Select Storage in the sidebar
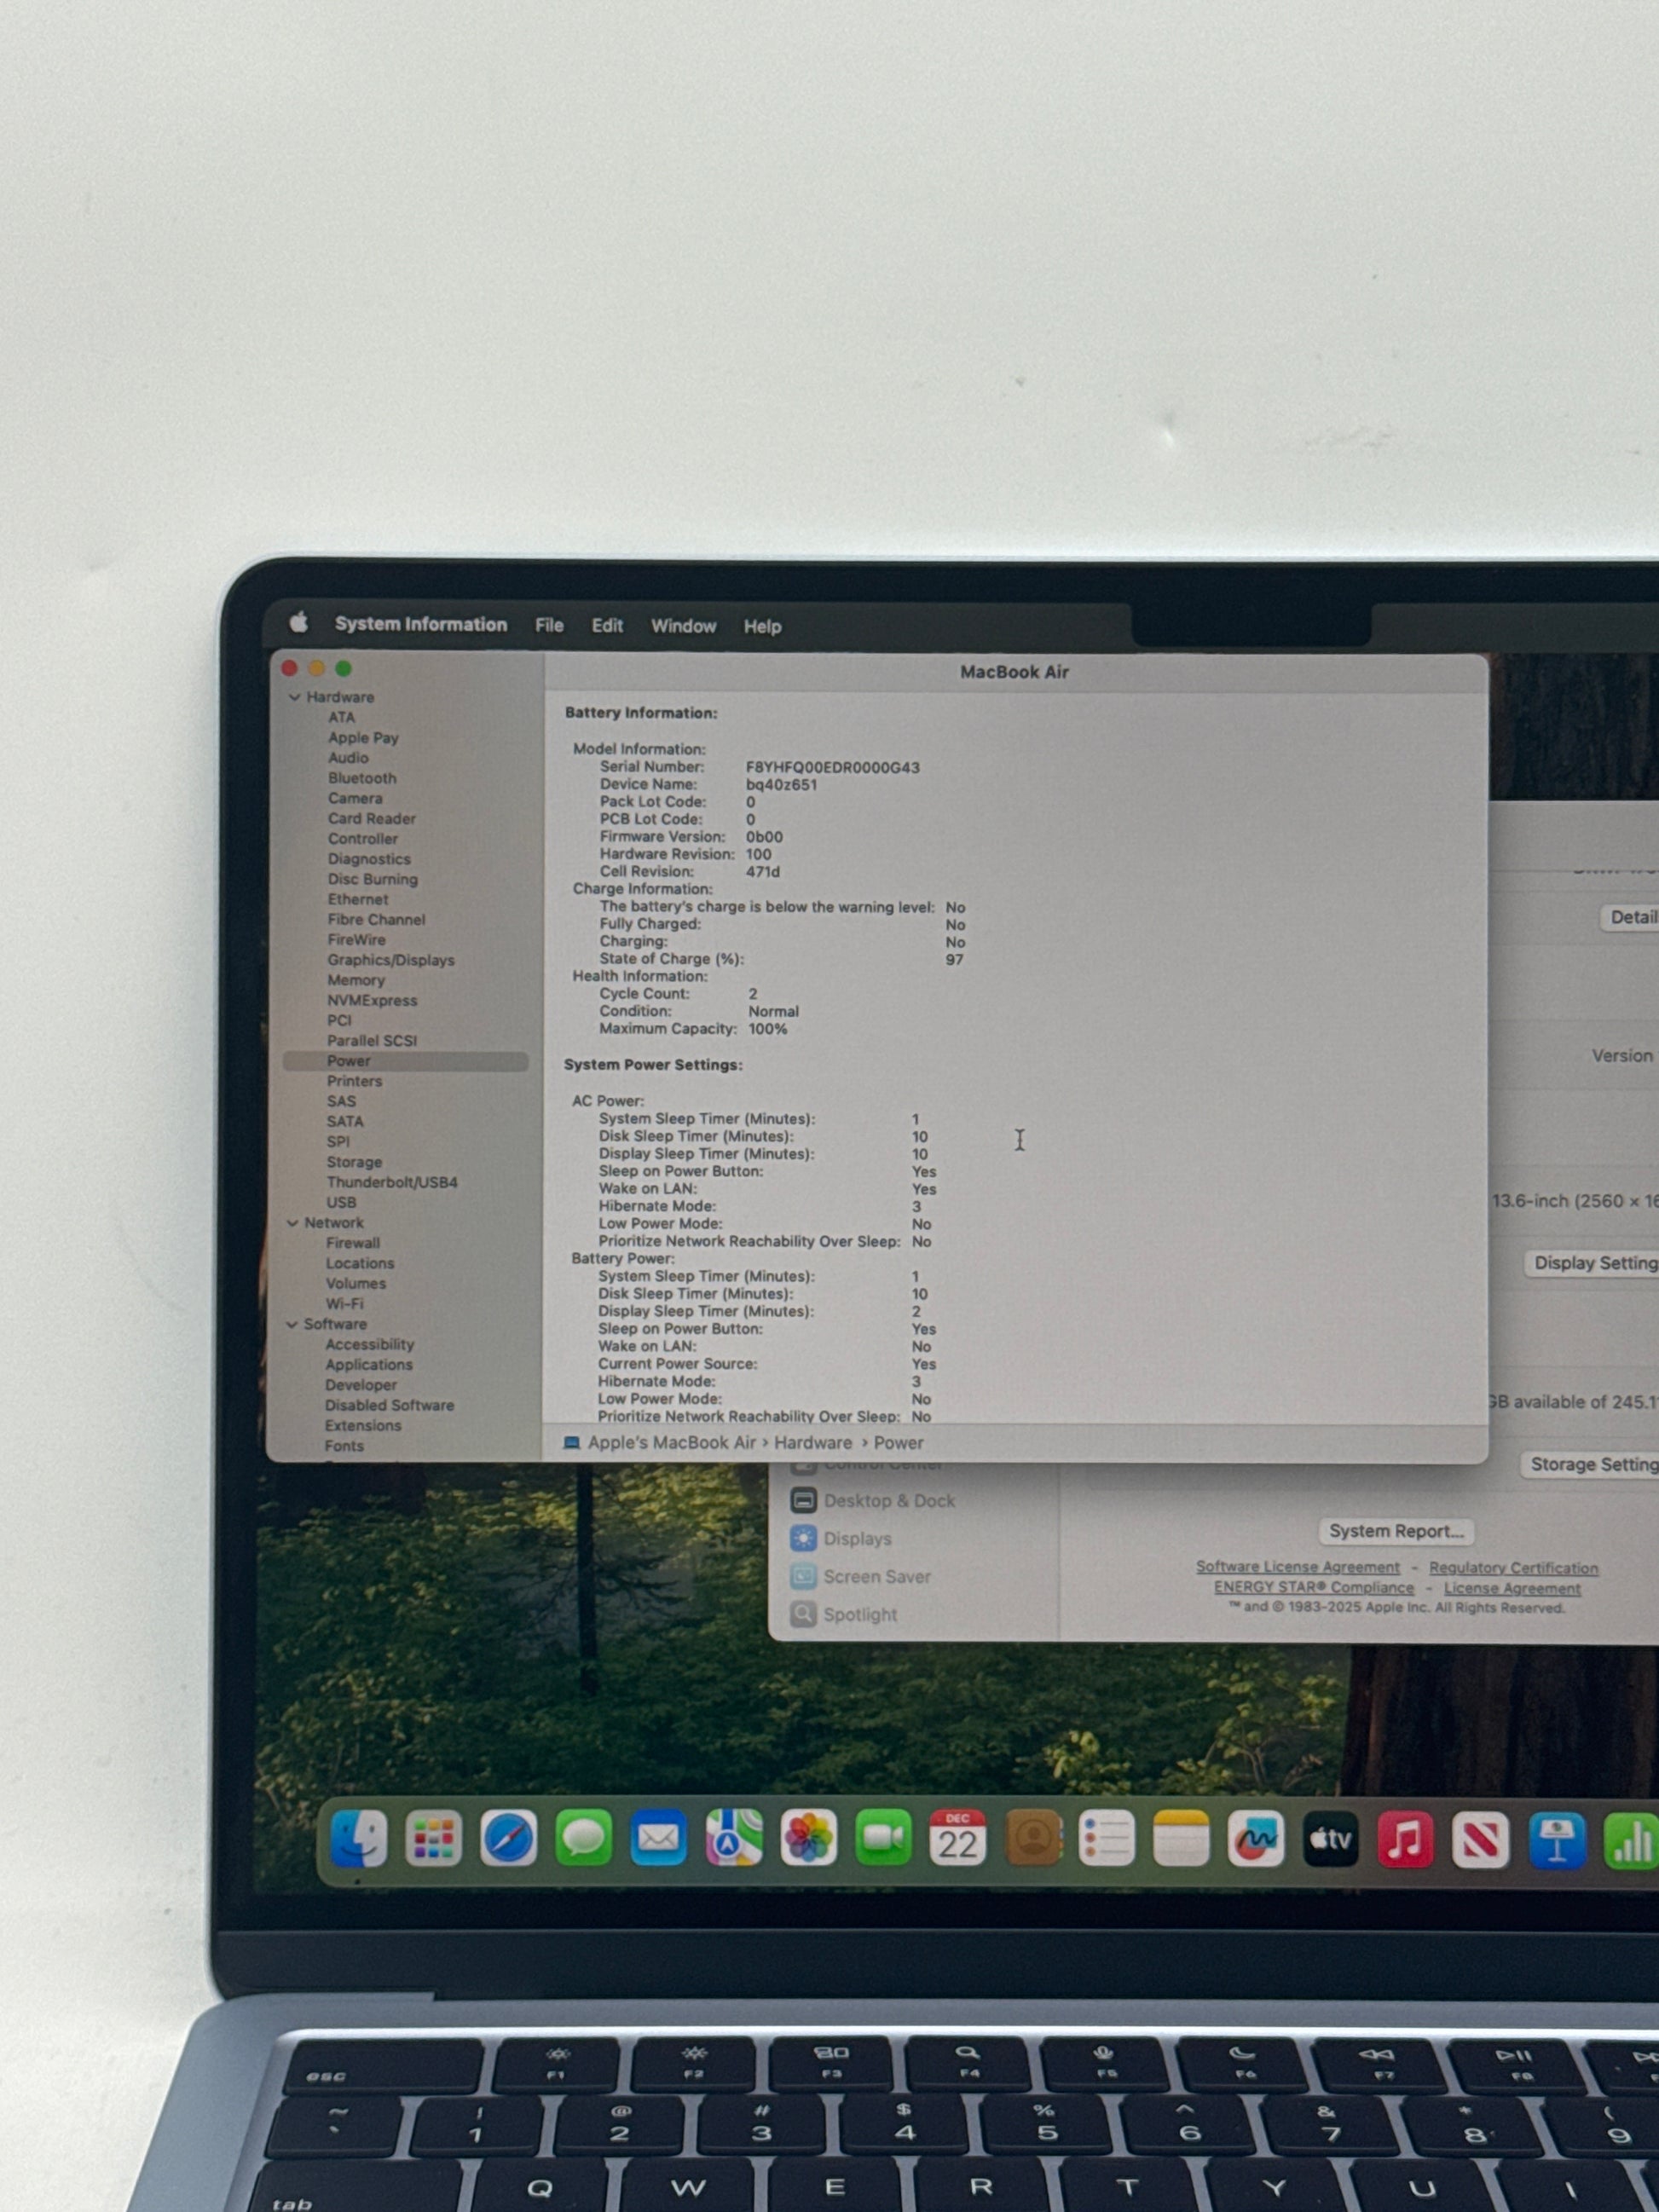This screenshot has height=2212, width=1659. (354, 1162)
